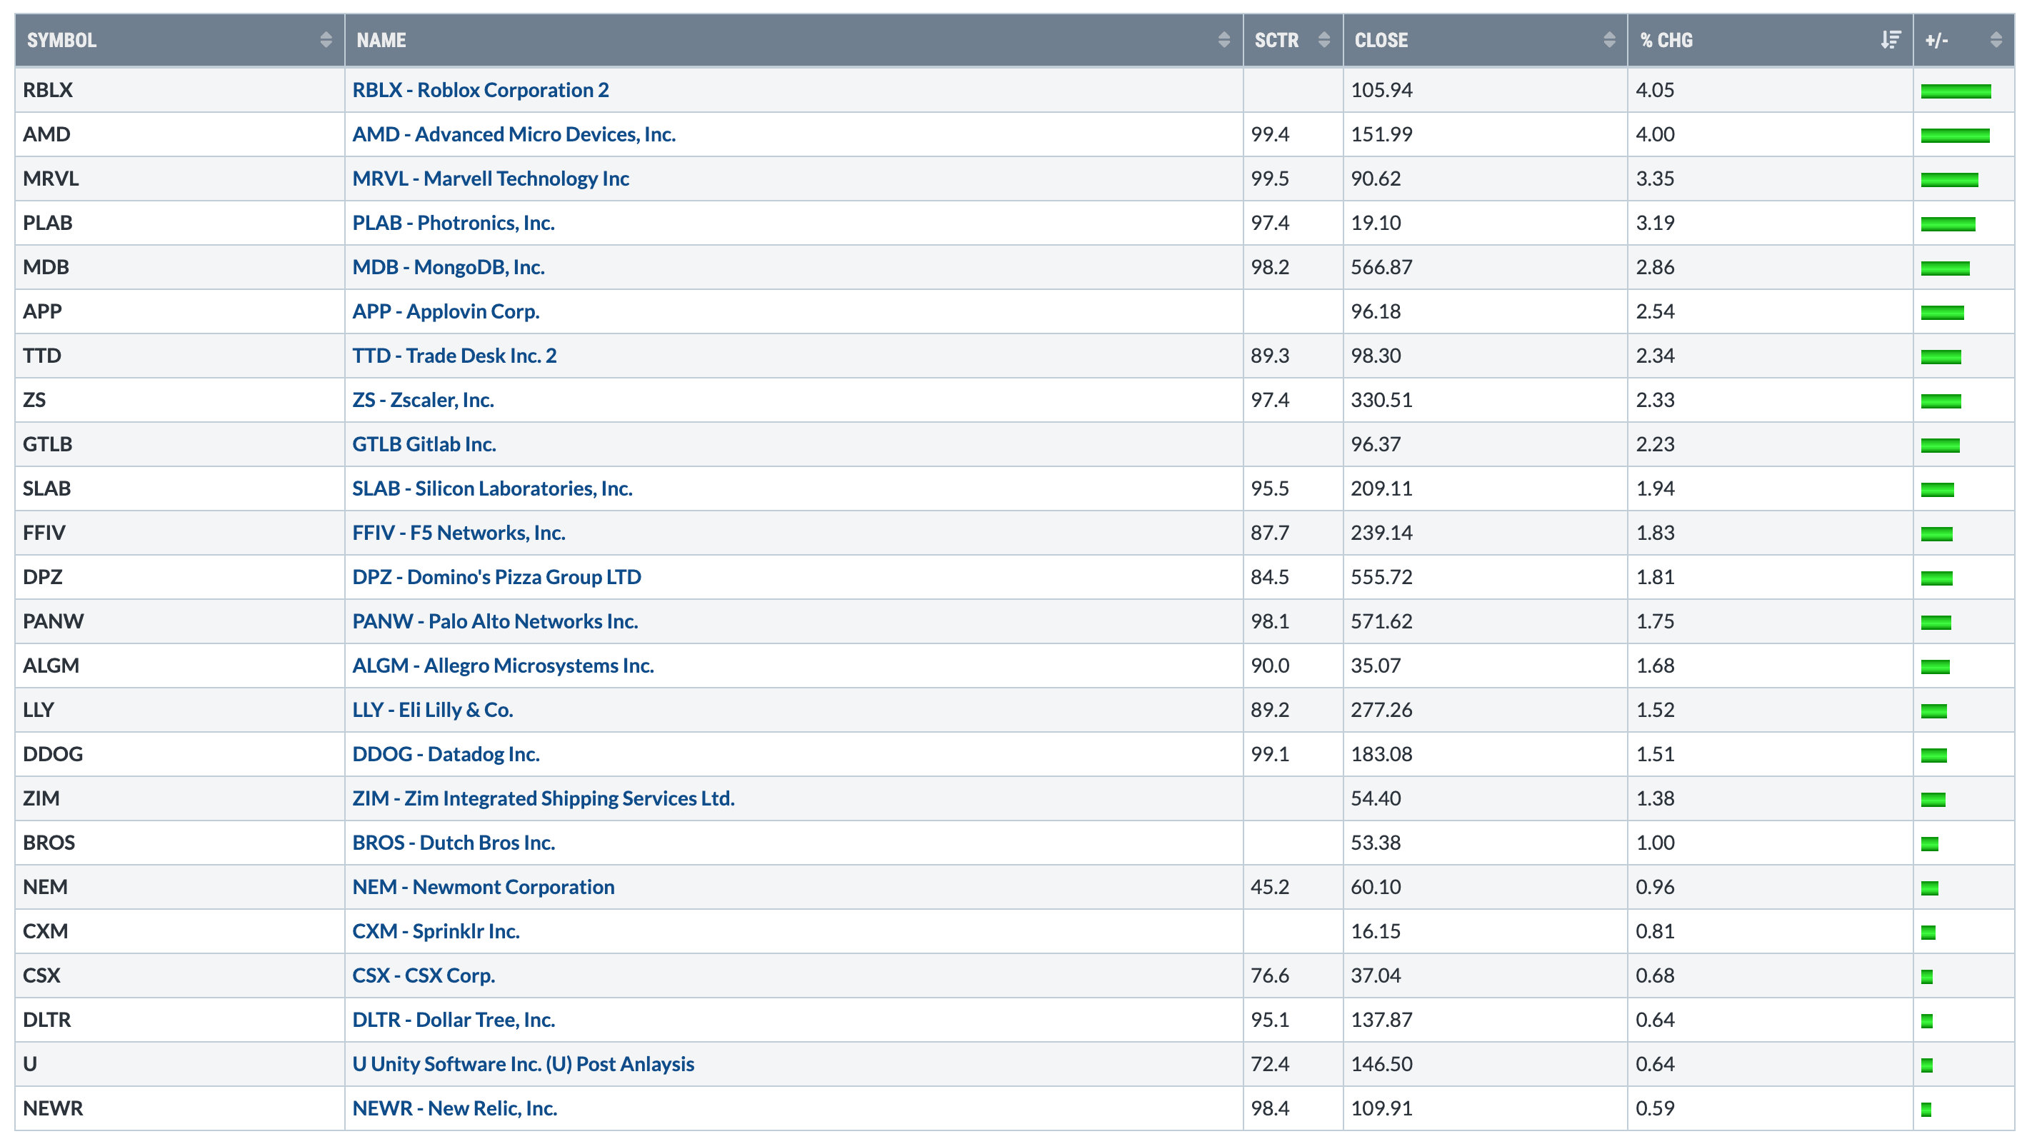The image size is (2027, 1144).
Task: Select the PANW symbol cell
Action: 53,621
